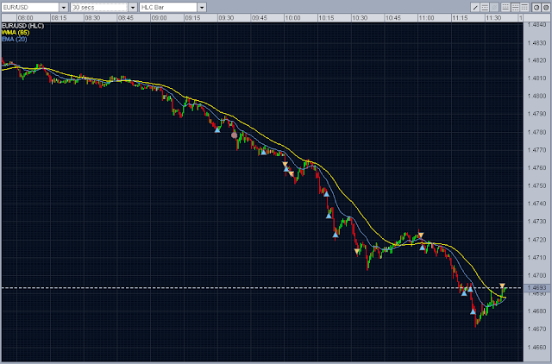Click the half-shaded circle contrast icon

pos(536,7)
